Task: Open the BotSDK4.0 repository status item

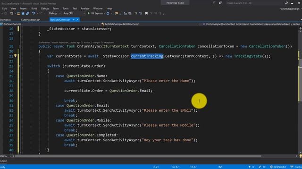Action: click(278, 167)
